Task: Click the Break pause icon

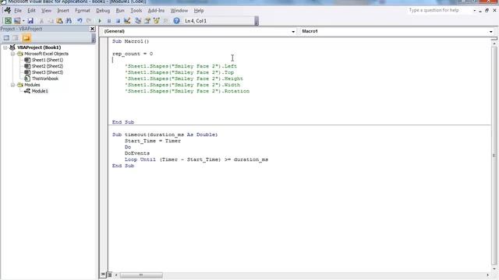Action: (x=109, y=21)
